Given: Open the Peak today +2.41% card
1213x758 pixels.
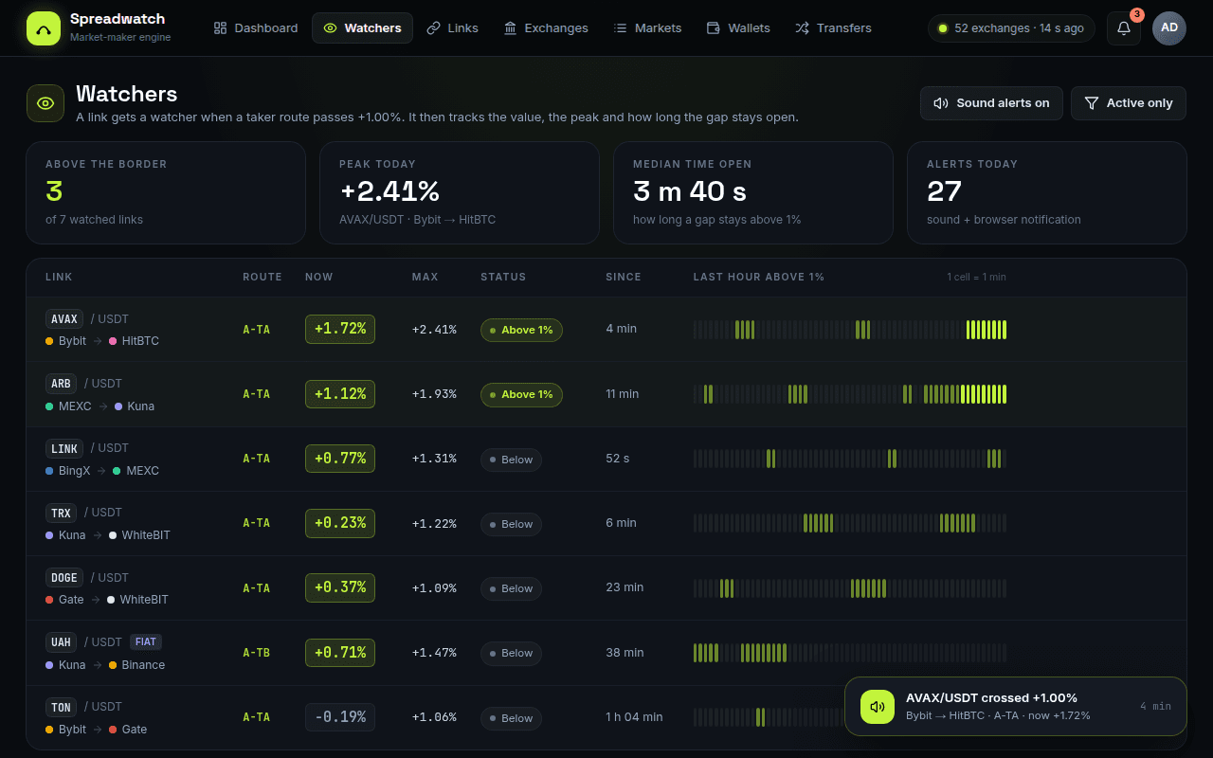Looking at the screenshot, I should tap(460, 193).
